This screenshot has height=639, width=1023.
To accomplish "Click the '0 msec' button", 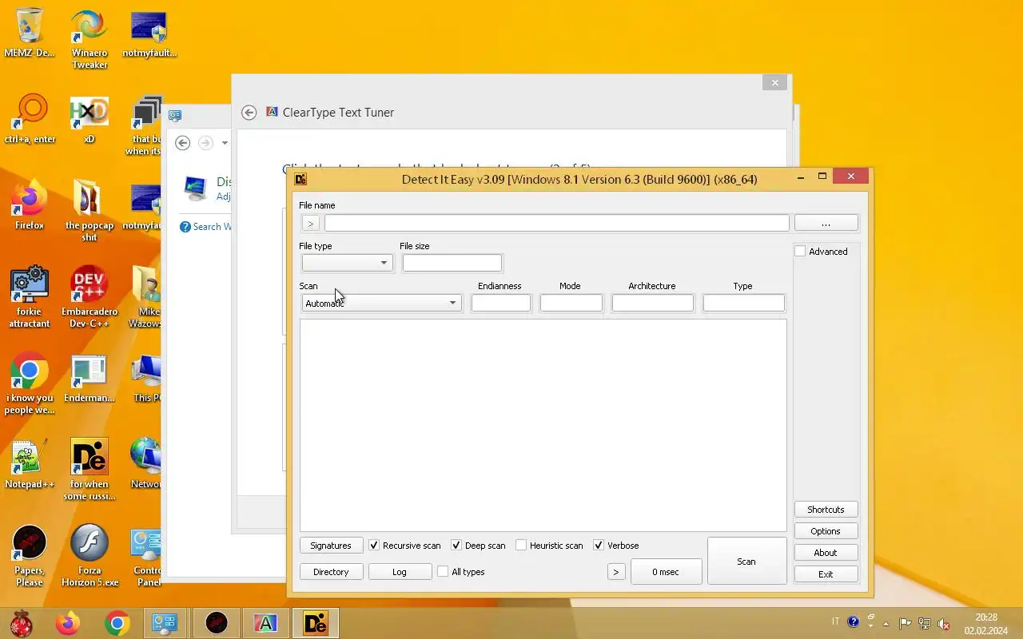I will click(666, 572).
